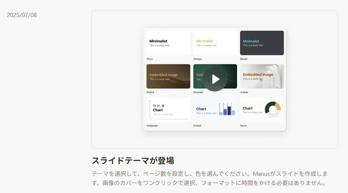This screenshot has height=193, width=348.
Task: Click the スライドテーマが登場 heading
Action: click(x=133, y=160)
